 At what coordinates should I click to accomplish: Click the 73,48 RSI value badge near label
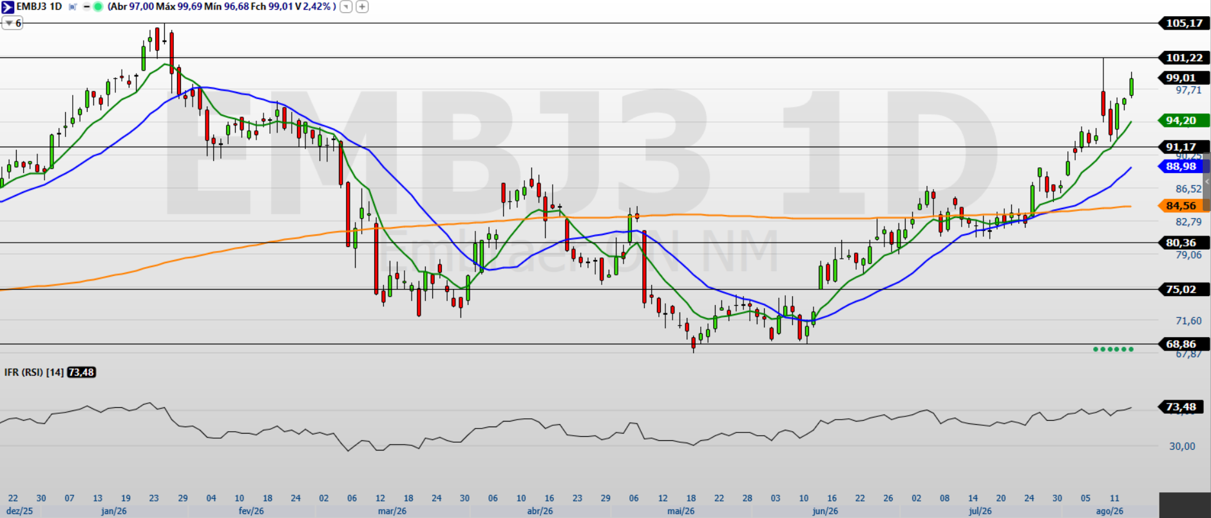point(81,373)
